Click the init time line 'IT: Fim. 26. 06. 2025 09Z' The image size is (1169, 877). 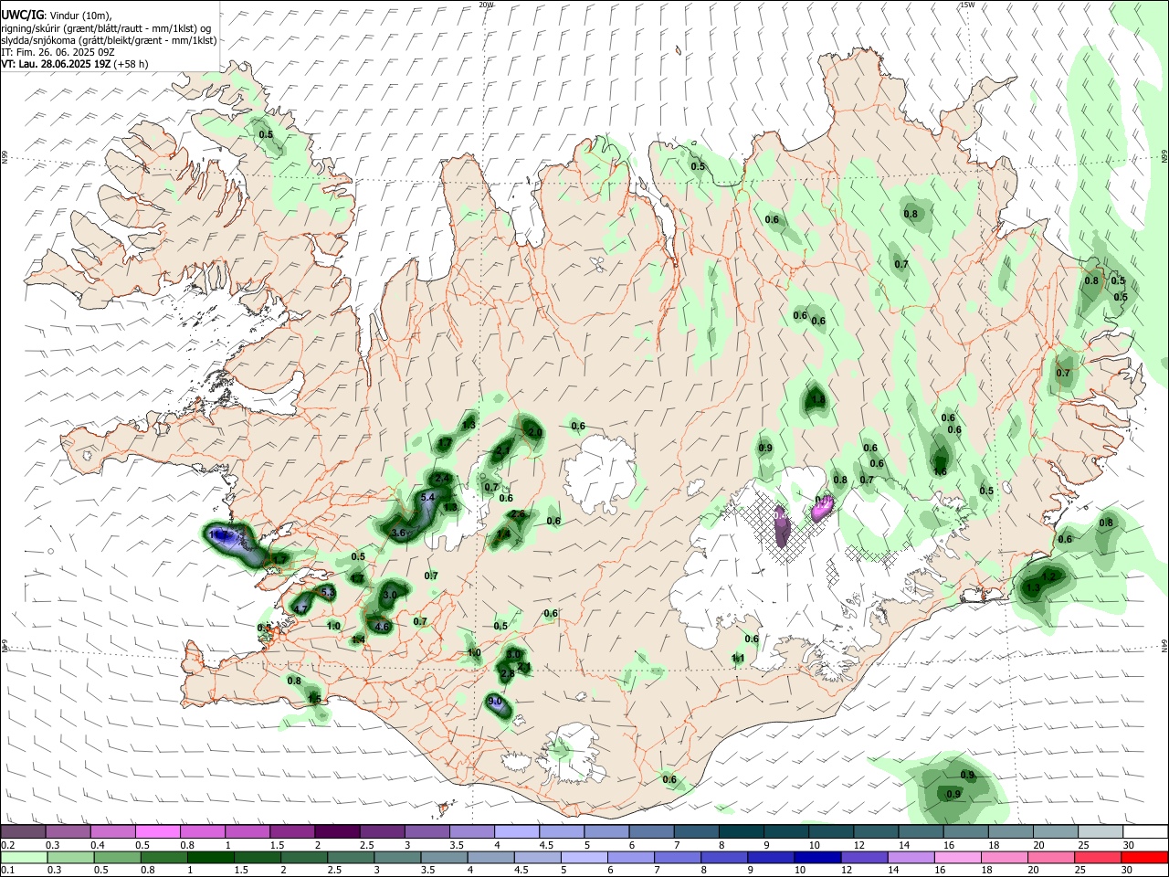(57, 52)
